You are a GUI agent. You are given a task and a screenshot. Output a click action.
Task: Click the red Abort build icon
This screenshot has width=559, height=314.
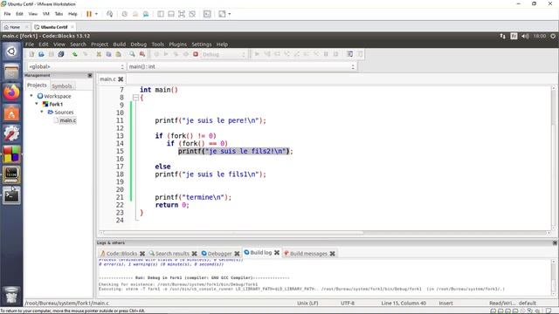click(x=196, y=54)
